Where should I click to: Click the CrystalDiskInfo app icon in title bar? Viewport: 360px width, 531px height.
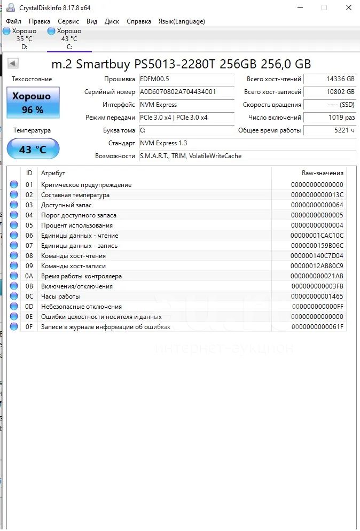point(11,7)
